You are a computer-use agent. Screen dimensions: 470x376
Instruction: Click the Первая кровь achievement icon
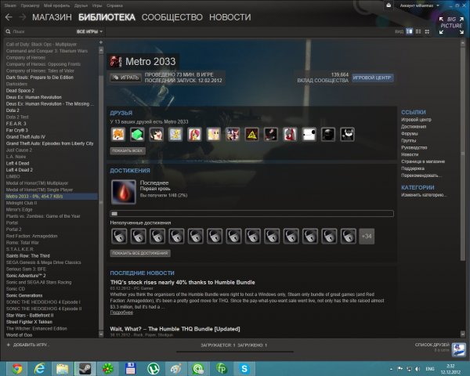(x=124, y=192)
